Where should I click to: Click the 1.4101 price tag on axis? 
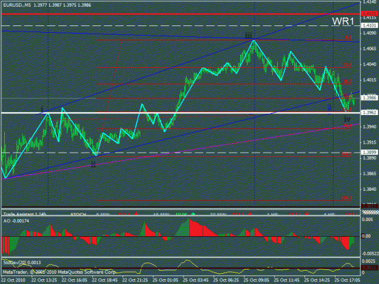click(x=369, y=25)
